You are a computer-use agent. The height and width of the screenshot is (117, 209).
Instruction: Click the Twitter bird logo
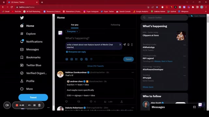tap(22, 18)
